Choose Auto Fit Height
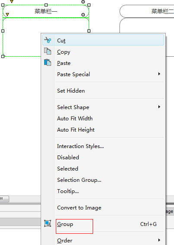This screenshot has height=245, width=174. 103,130
